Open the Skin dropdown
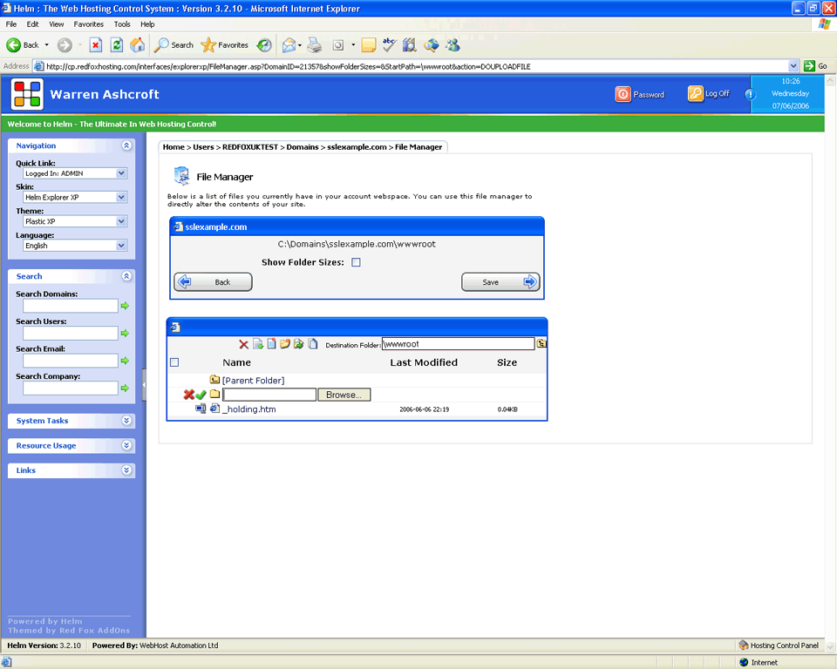Viewport: 837px width, 669px height. (75, 198)
